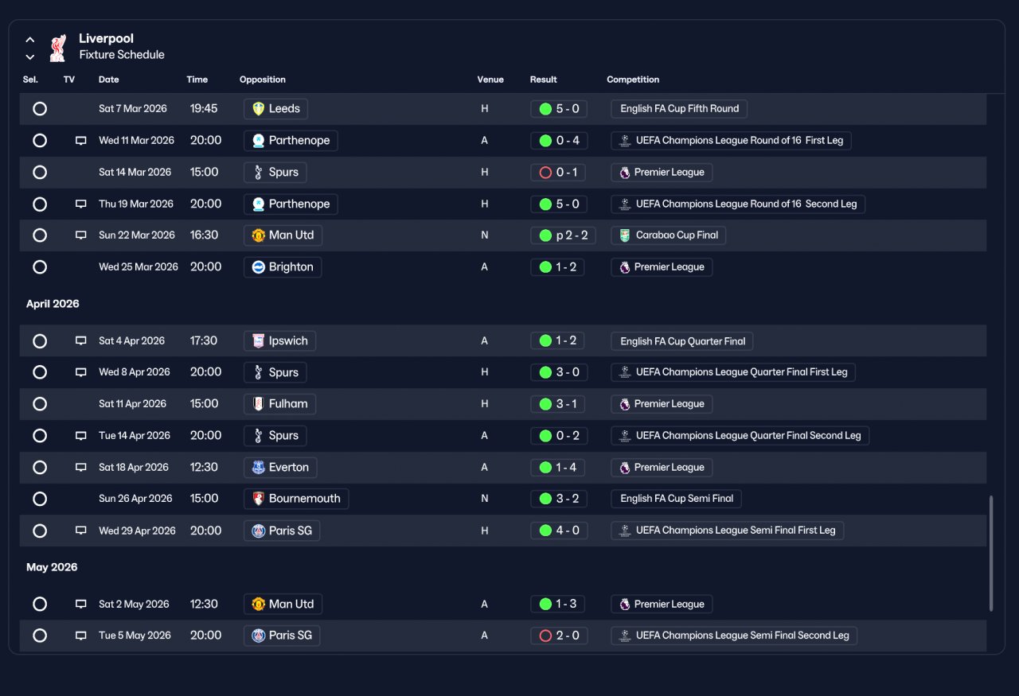Open the Paris SG 4 - 0 result
The image size is (1019, 696).
(x=559, y=531)
